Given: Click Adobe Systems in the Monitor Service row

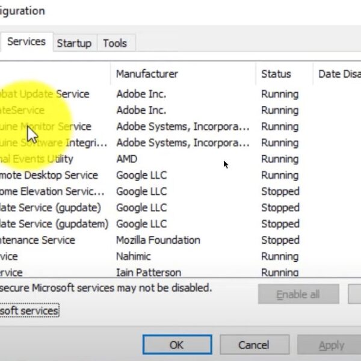Looking at the screenshot, I should pos(183,126).
